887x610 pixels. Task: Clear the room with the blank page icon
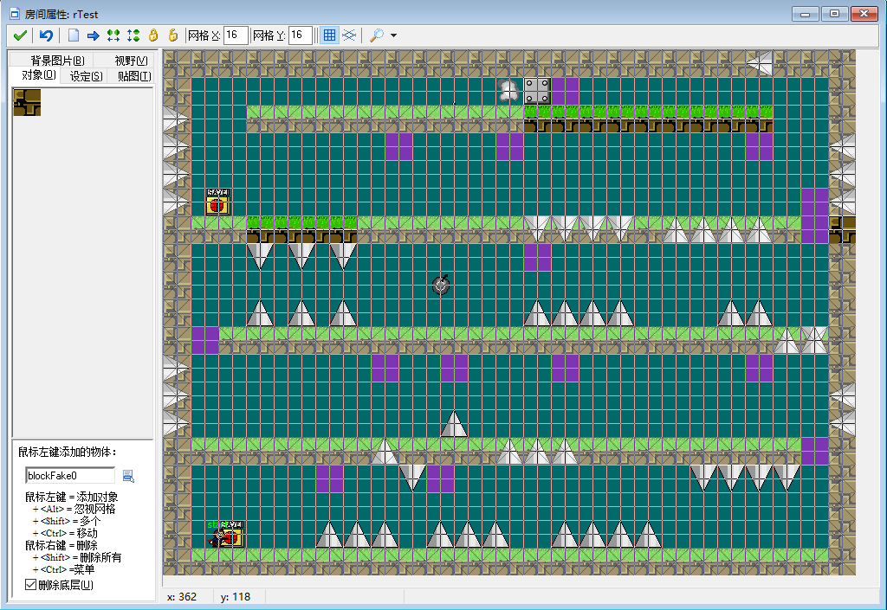pyautogui.click(x=74, y=35)
